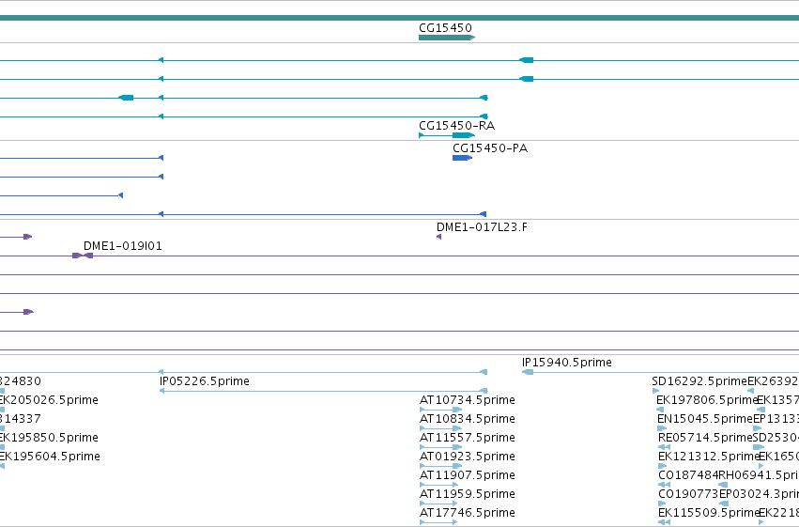The width and height of the screenshot is (799, 527).
Task: Click the AT10734.5prime label
Action: (x=468, y=400)
